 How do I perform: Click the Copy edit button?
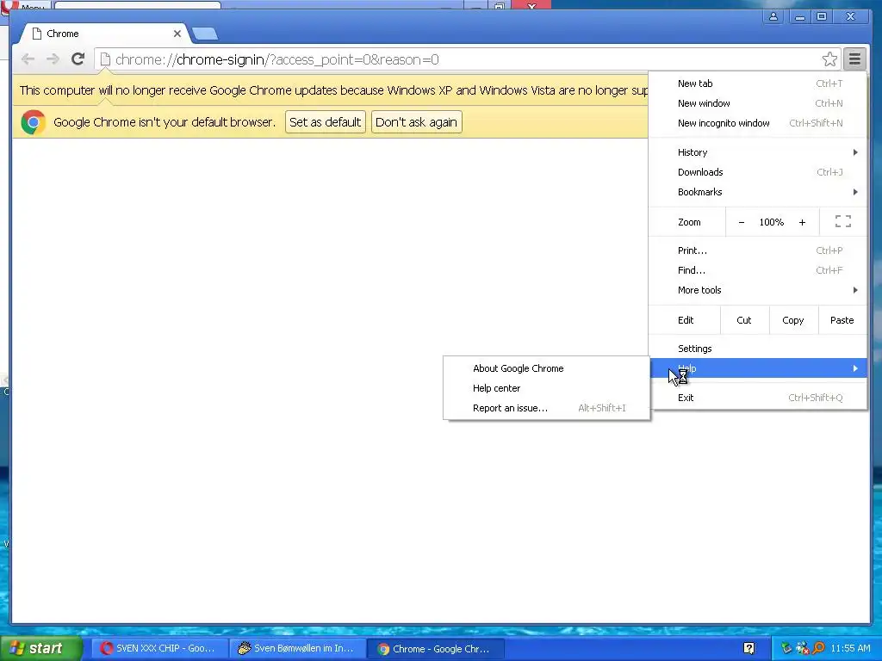(x=792, y=320)
